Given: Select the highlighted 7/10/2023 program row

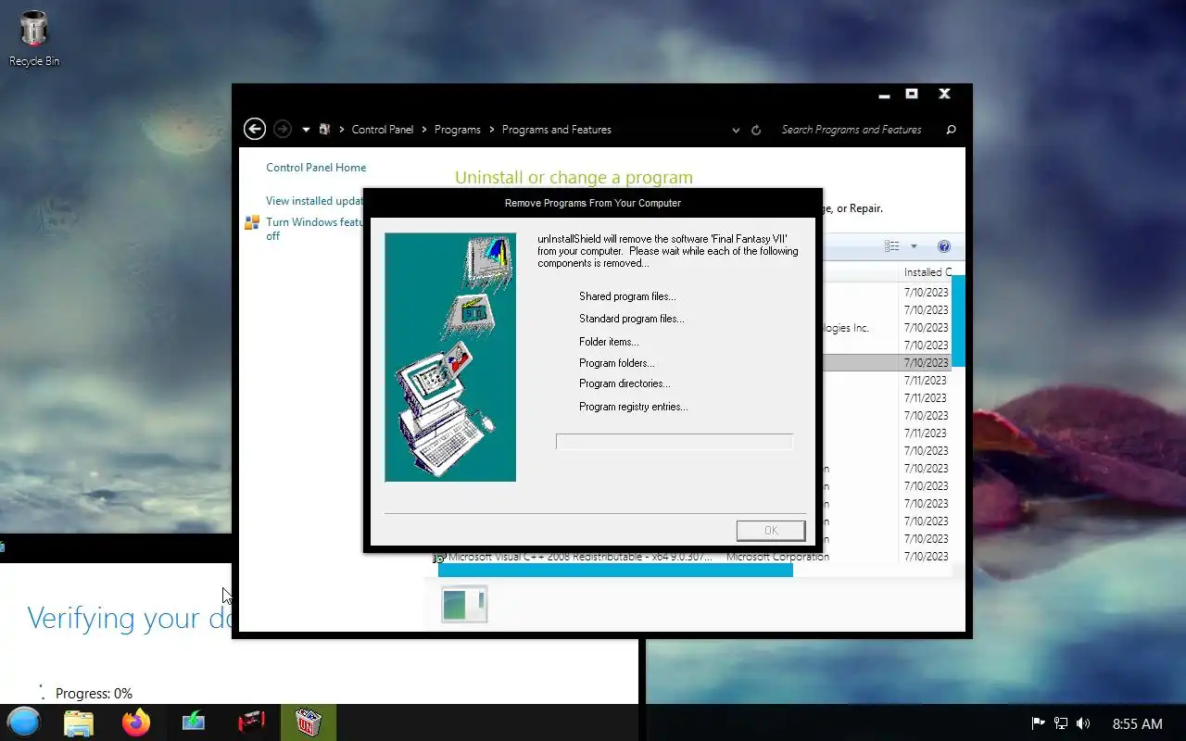Looking at the screenshot, I should click(887, 363).
